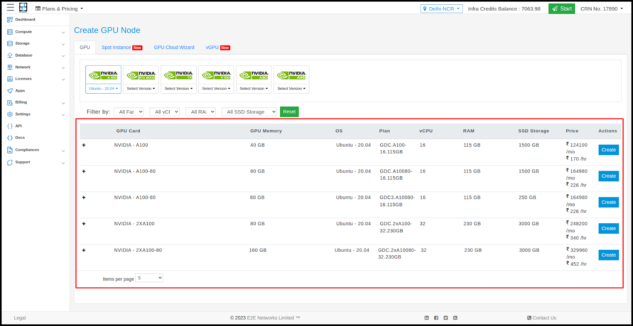Open the All SSD Storage filter dropdown

[249, 112]
